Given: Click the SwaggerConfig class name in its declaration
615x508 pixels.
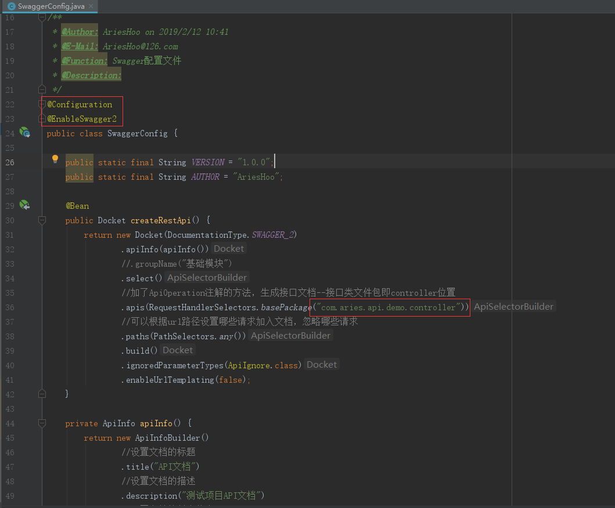Looking at the screenshot, I should pos(137,133).
